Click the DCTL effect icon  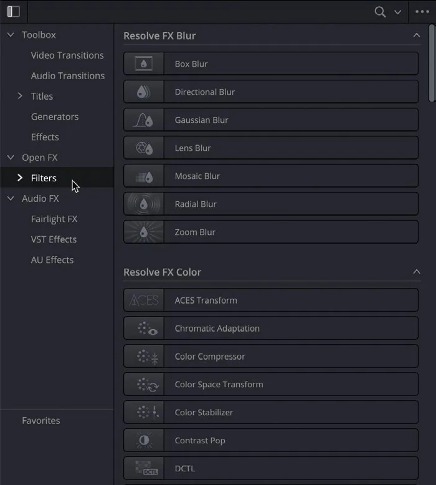pos(144,469)
